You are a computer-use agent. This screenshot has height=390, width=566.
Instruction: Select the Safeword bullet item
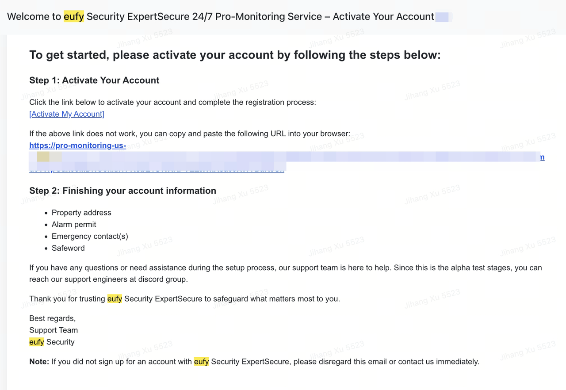pyautogui.click(x=68, y=248)
